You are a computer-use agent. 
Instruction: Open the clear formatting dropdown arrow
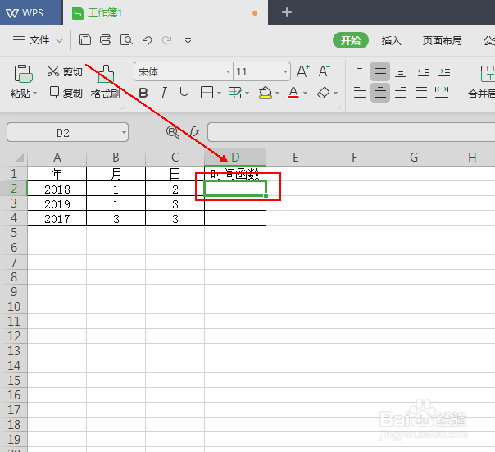click(335, 93)
